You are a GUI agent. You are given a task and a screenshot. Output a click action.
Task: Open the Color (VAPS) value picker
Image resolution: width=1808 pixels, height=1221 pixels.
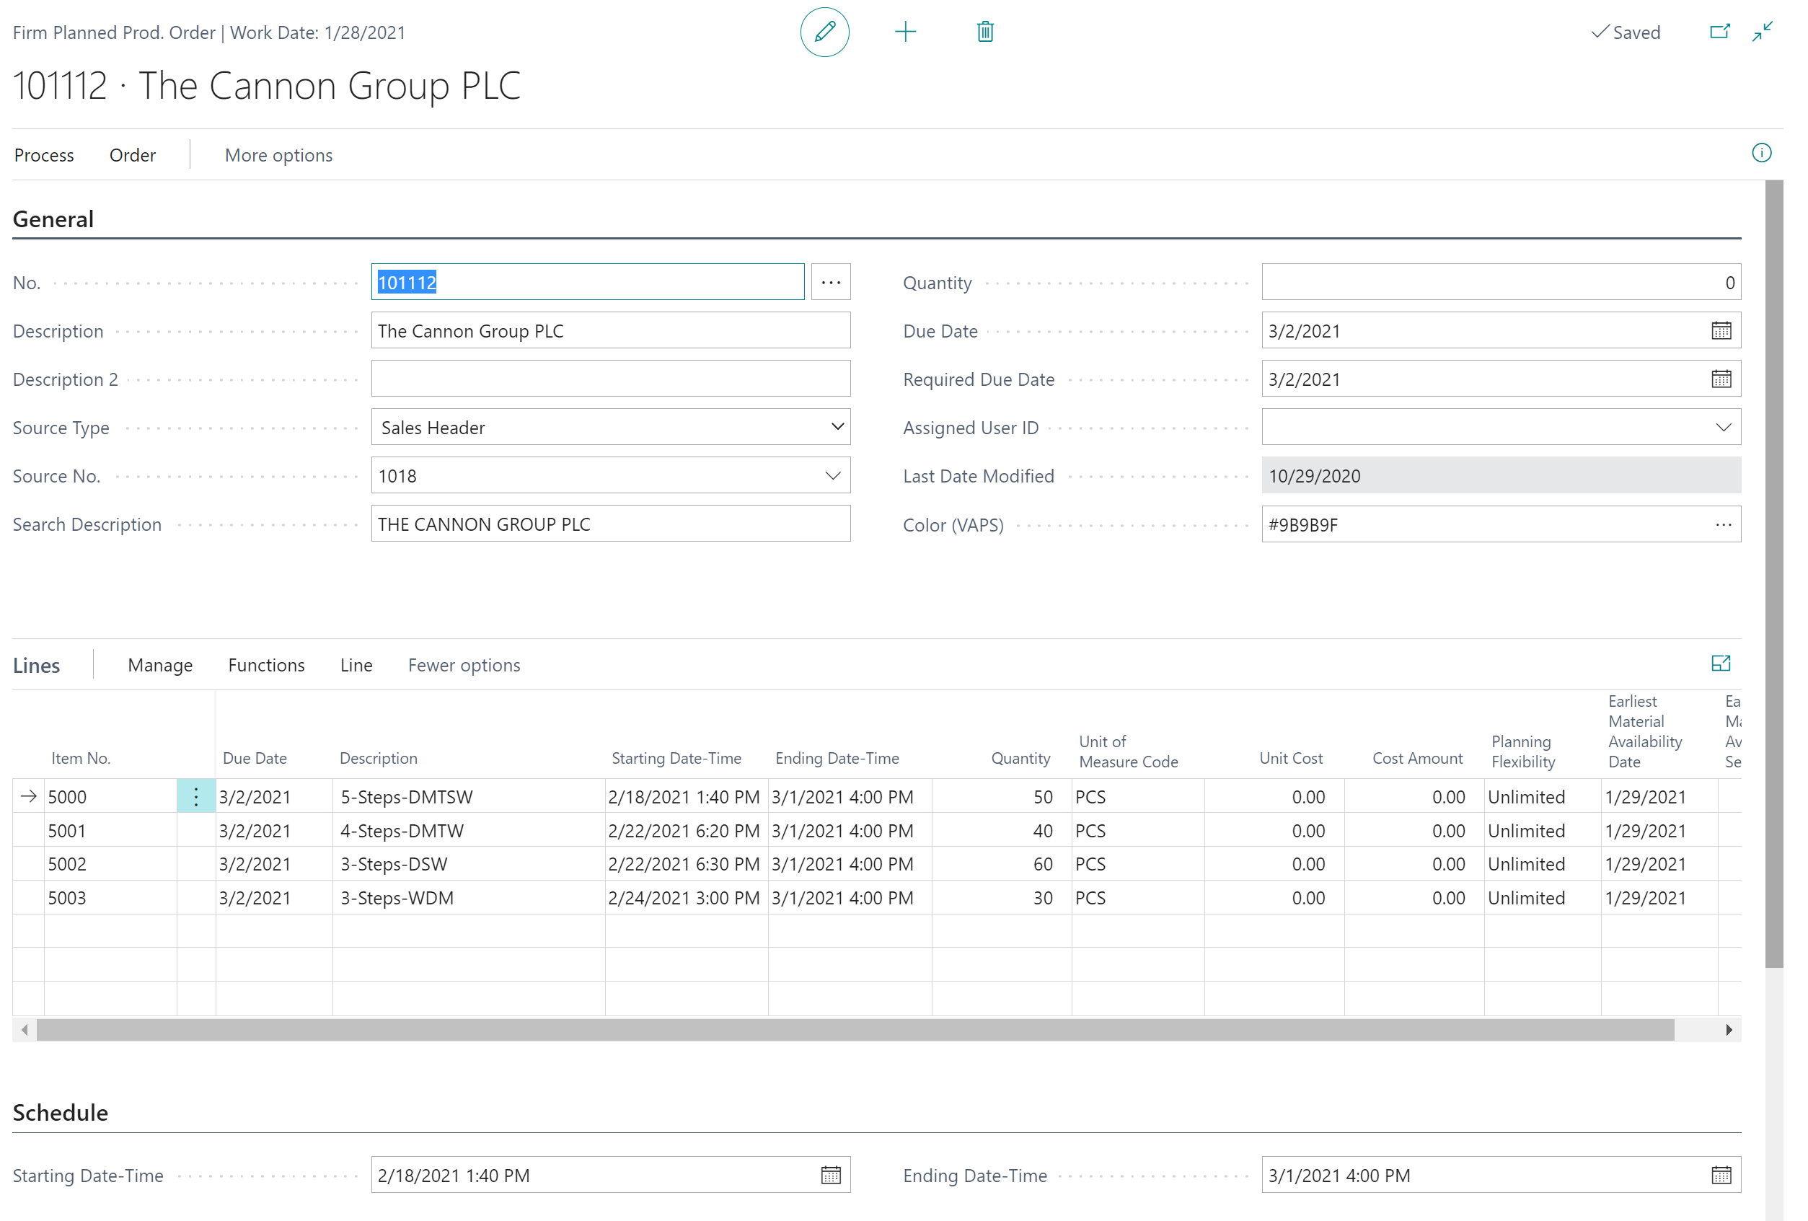point(1722,524)
